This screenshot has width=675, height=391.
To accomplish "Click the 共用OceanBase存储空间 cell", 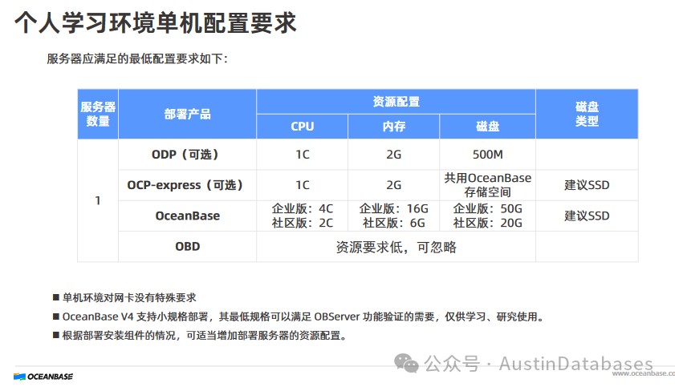I will [487, 185].
